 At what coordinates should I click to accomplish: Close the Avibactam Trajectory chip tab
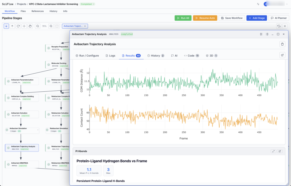85,26
